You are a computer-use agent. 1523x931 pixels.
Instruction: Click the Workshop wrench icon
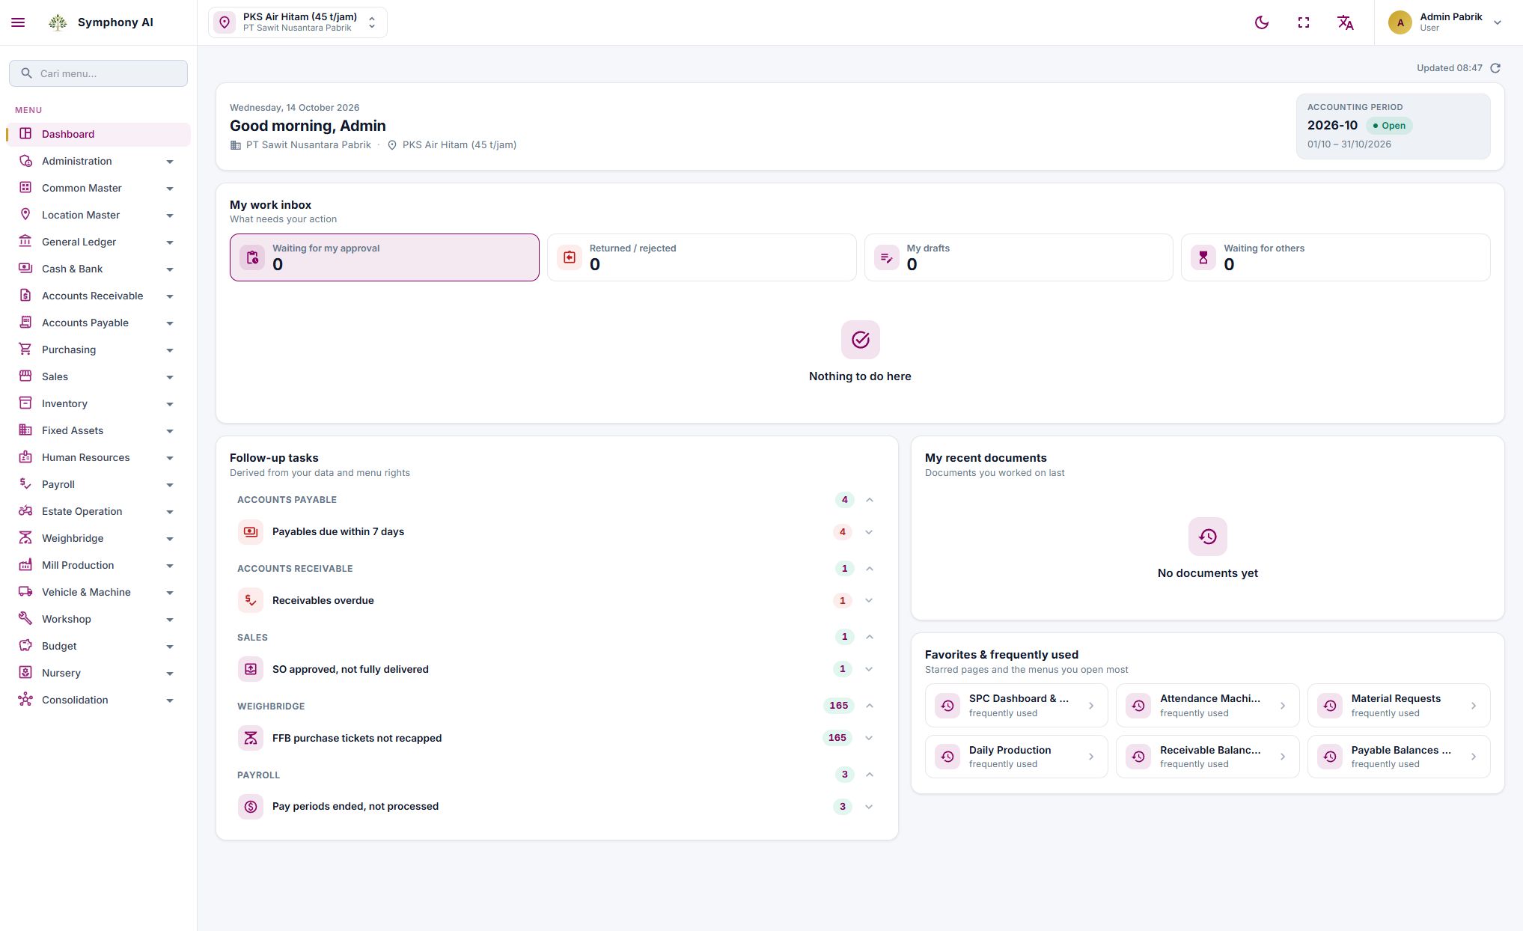coord(25,619)
